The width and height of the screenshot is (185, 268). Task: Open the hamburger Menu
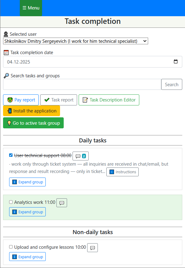point(31,8)
